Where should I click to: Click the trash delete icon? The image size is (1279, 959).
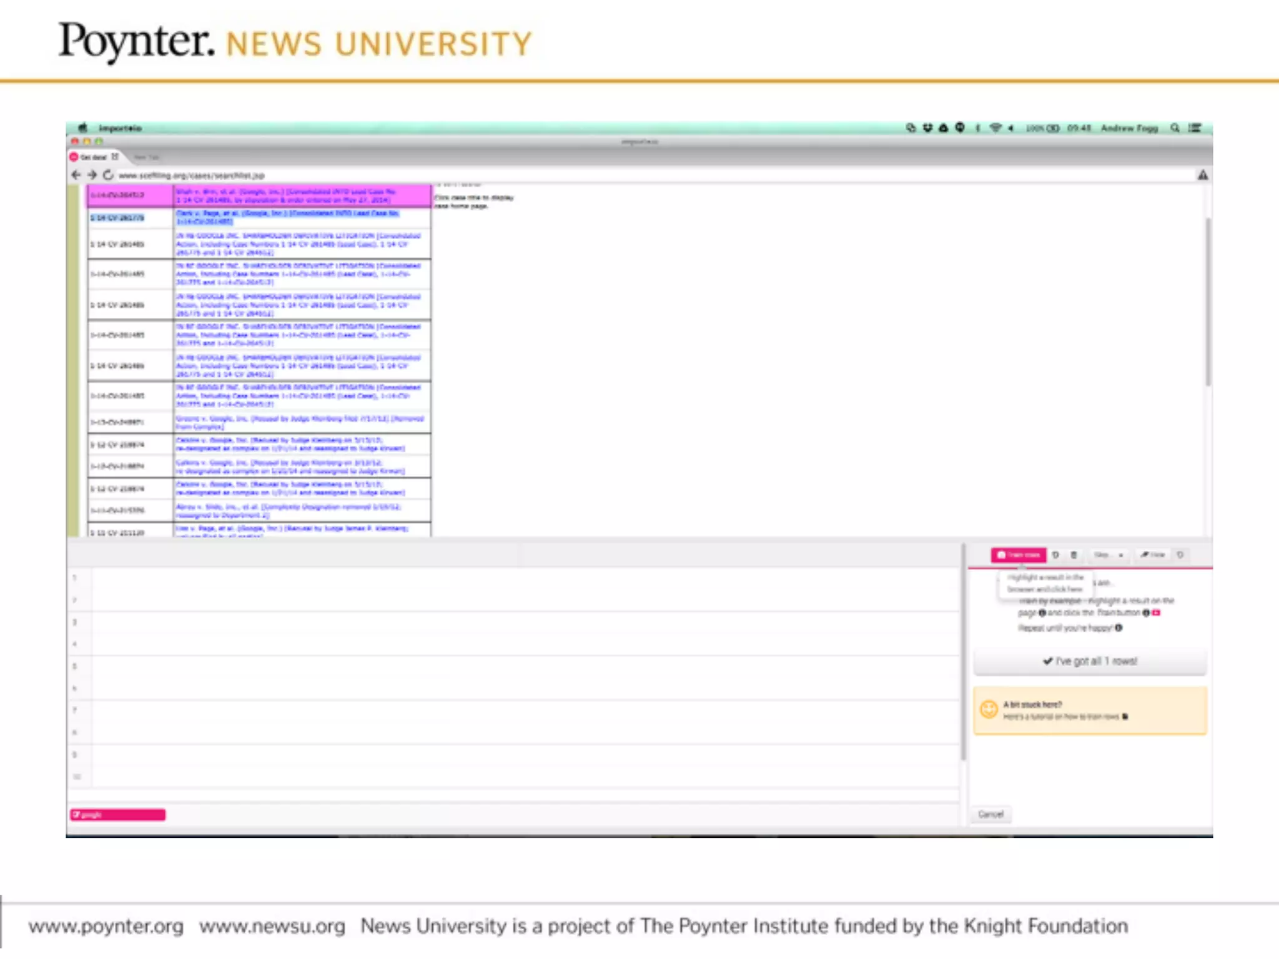point(1074,554)
